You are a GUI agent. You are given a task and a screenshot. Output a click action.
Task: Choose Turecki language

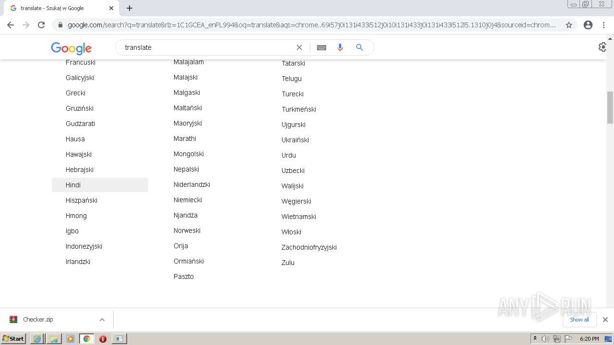(293, 94)
